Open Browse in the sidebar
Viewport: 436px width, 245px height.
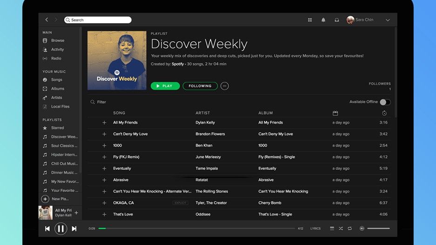58,40
